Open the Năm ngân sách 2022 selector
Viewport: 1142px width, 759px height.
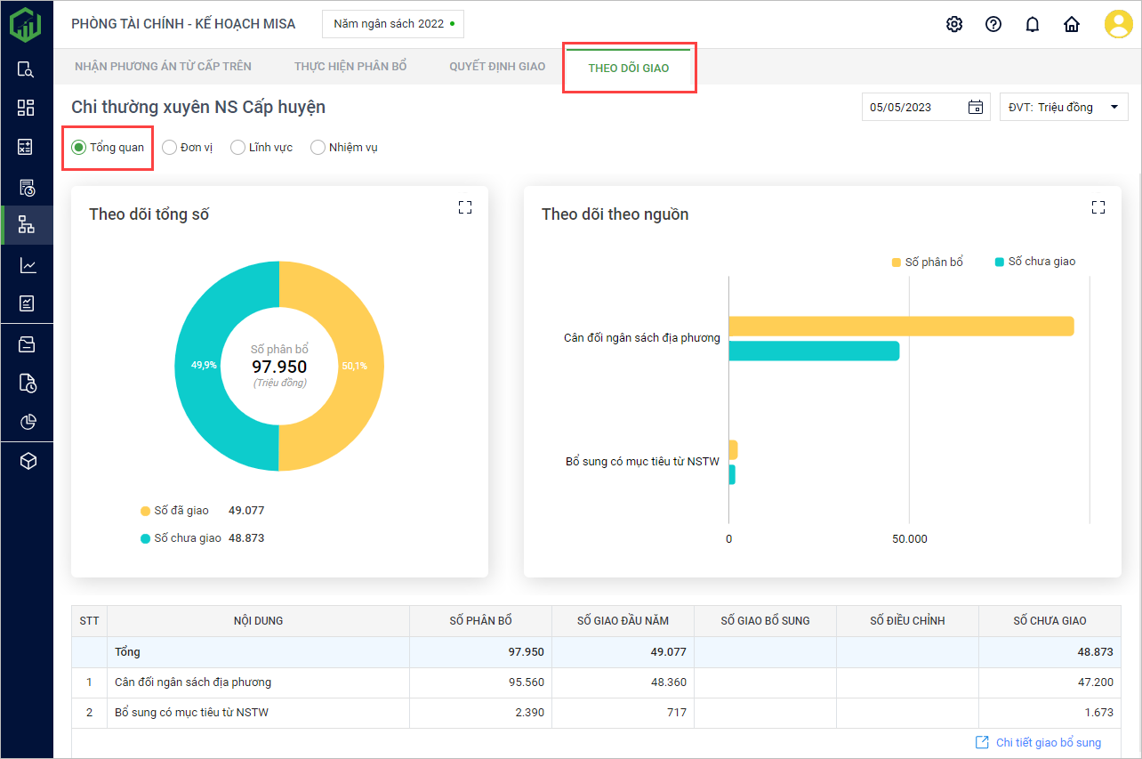(393, 24)
